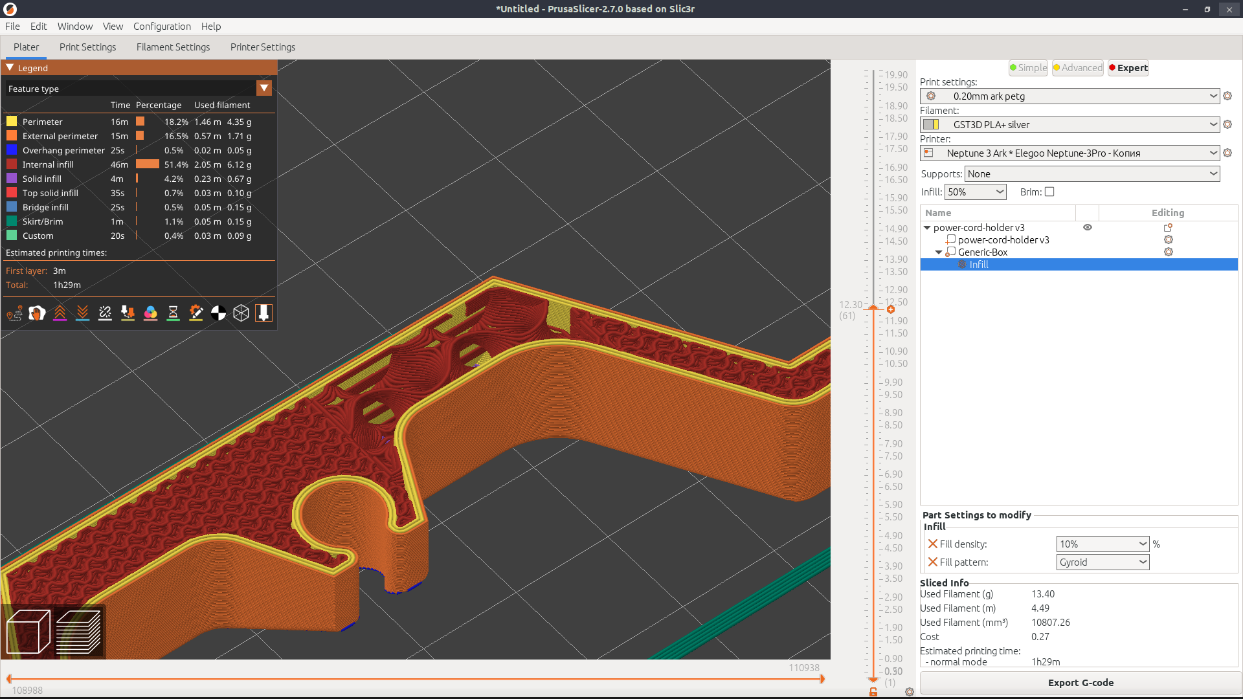Viewport: 1243px width, 699px height.
Task: Grab horizontal slider right end thumb
Action: (x=822, y=679)
